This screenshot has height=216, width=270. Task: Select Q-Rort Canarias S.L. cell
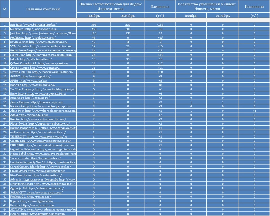pos(43,63)
